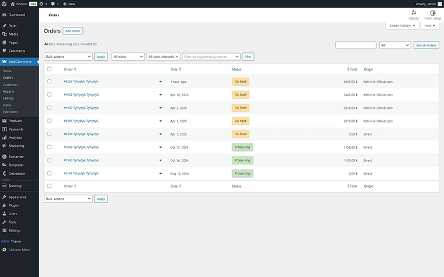Open WooCommerce Settings submenu item
Image resolution: width=444 pixels, height=277 pixels.
coord(8,99)
